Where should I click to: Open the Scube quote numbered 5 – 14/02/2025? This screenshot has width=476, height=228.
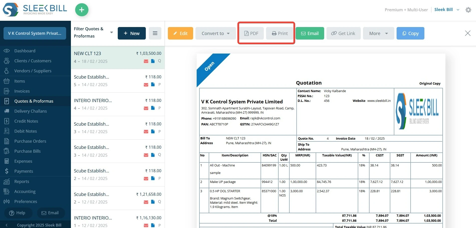[118, 81]
